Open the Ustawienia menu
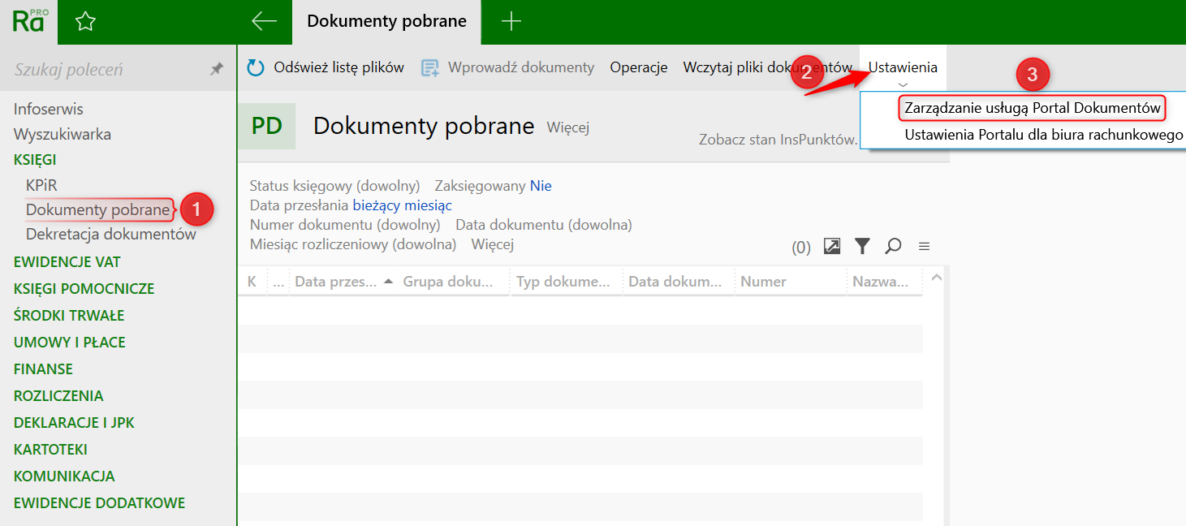The height and width of the screenshot is (526, 1186). (x=903, y=67)
